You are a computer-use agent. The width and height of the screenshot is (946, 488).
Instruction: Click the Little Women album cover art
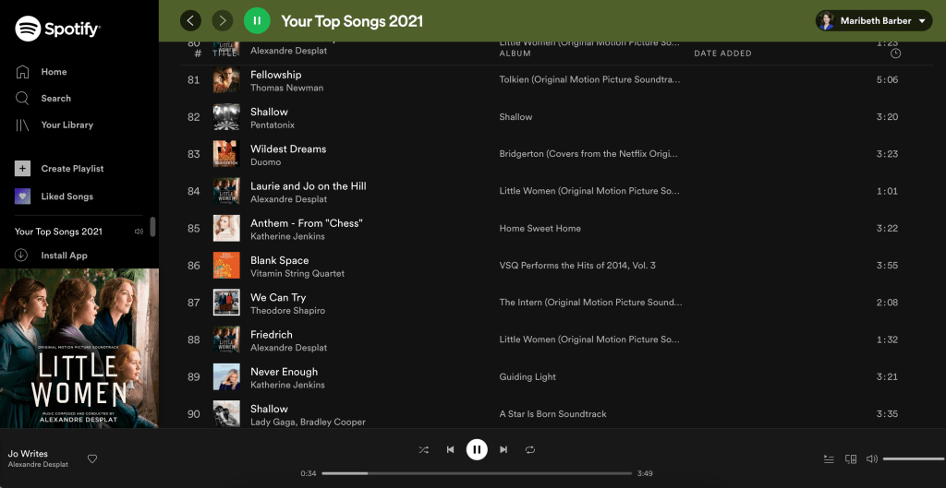pos(79,348)
